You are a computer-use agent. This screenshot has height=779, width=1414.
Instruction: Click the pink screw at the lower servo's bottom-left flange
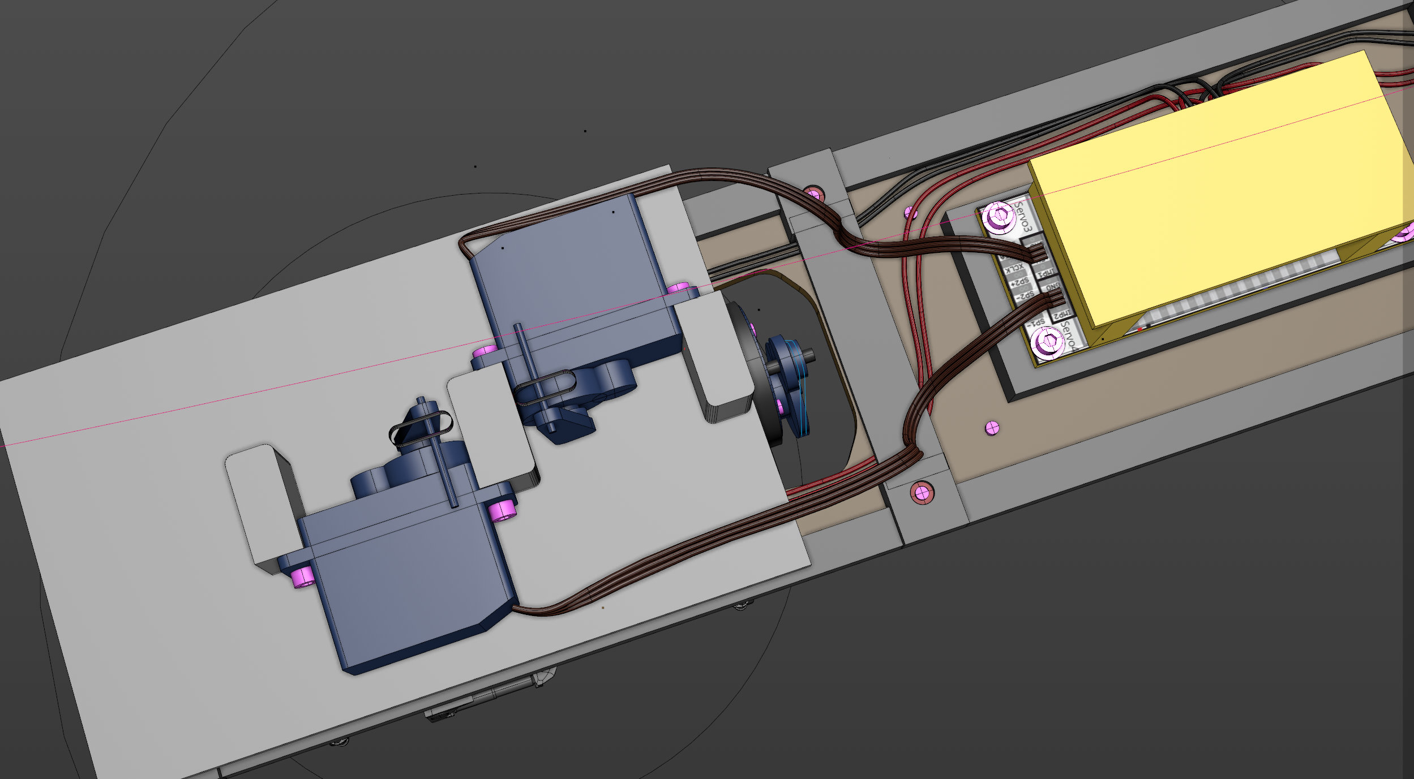(x=303, y=576)
